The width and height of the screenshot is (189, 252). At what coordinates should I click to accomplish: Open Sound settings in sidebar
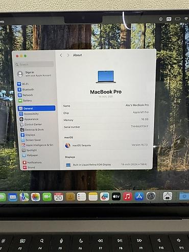tap(29, 168)
